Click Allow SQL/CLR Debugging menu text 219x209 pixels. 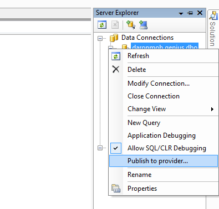[167, 148]
